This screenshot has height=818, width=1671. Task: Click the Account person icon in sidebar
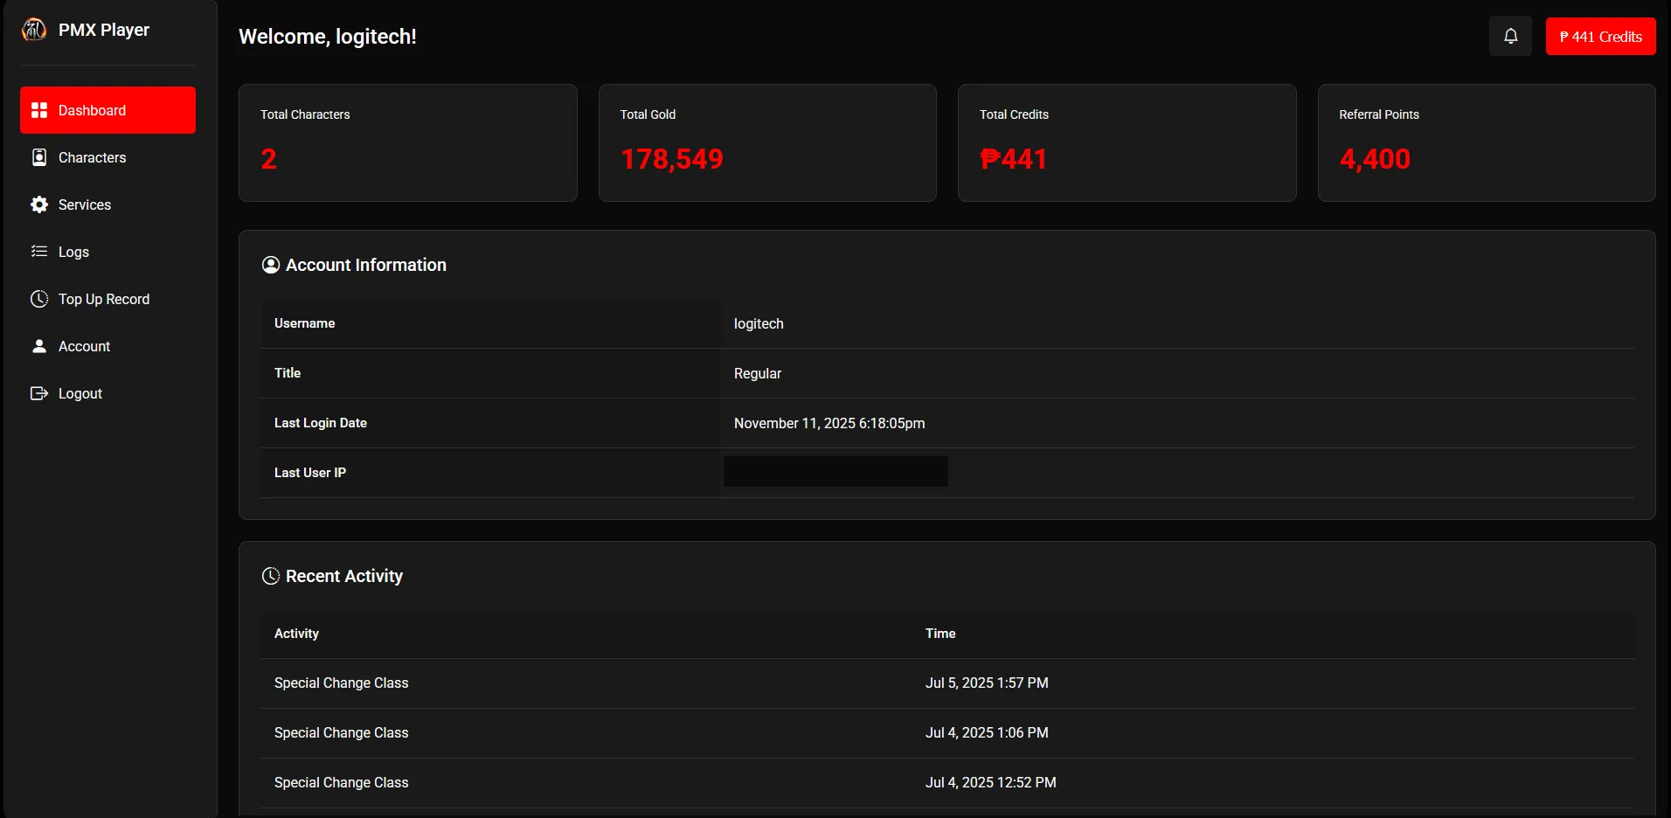coord(39,346)
